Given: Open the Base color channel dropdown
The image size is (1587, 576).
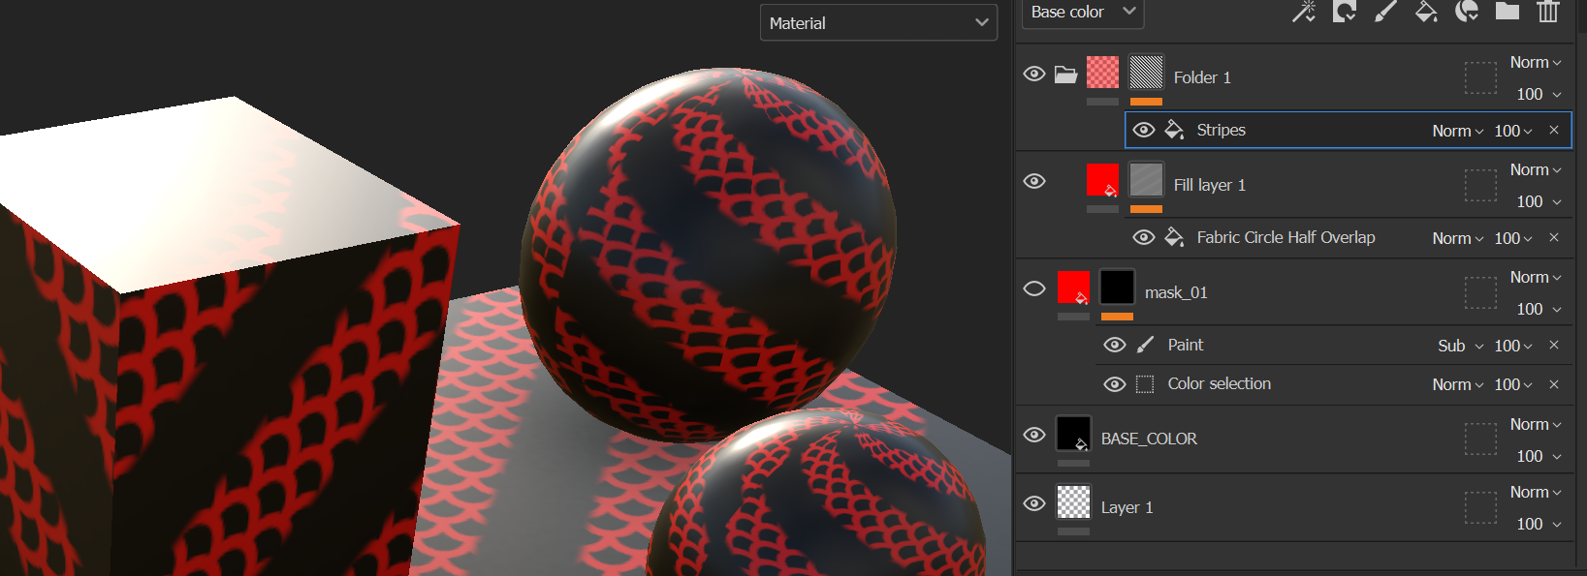Looking at the screenshot, I should pos(1083,13).
